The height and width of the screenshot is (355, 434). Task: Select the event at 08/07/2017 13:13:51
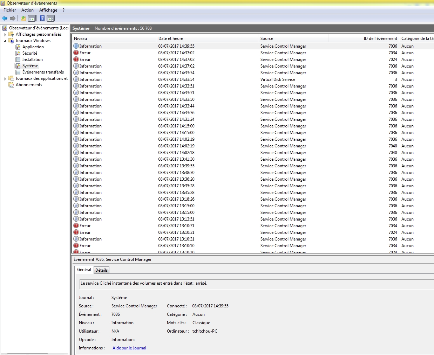[x=253, y=219]
